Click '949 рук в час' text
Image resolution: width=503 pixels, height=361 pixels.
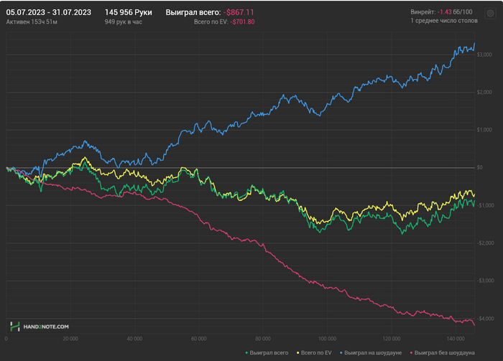[123, 22]
